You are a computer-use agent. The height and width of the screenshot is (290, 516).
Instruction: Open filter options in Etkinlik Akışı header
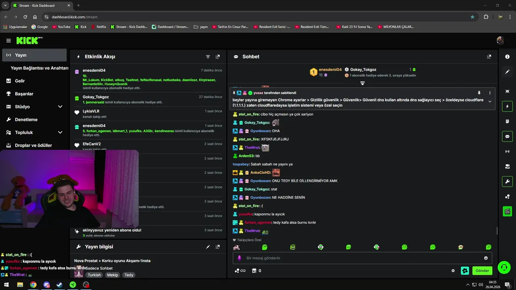[x=208, y=57]
